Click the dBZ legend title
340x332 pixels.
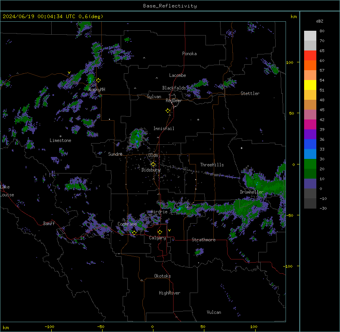point(319,21)
